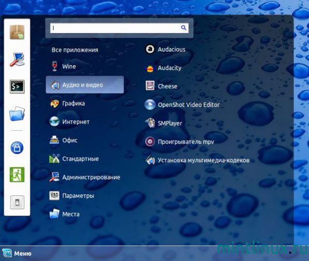The height and width of the screenshot is (261, 309).
Task: Click the Linux Mint logo in the panel
Action: [7, 253]
